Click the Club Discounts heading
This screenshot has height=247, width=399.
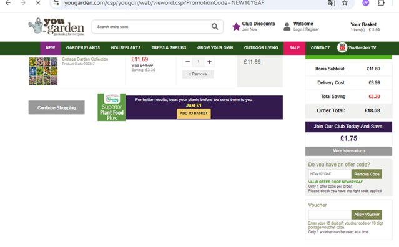259,24
